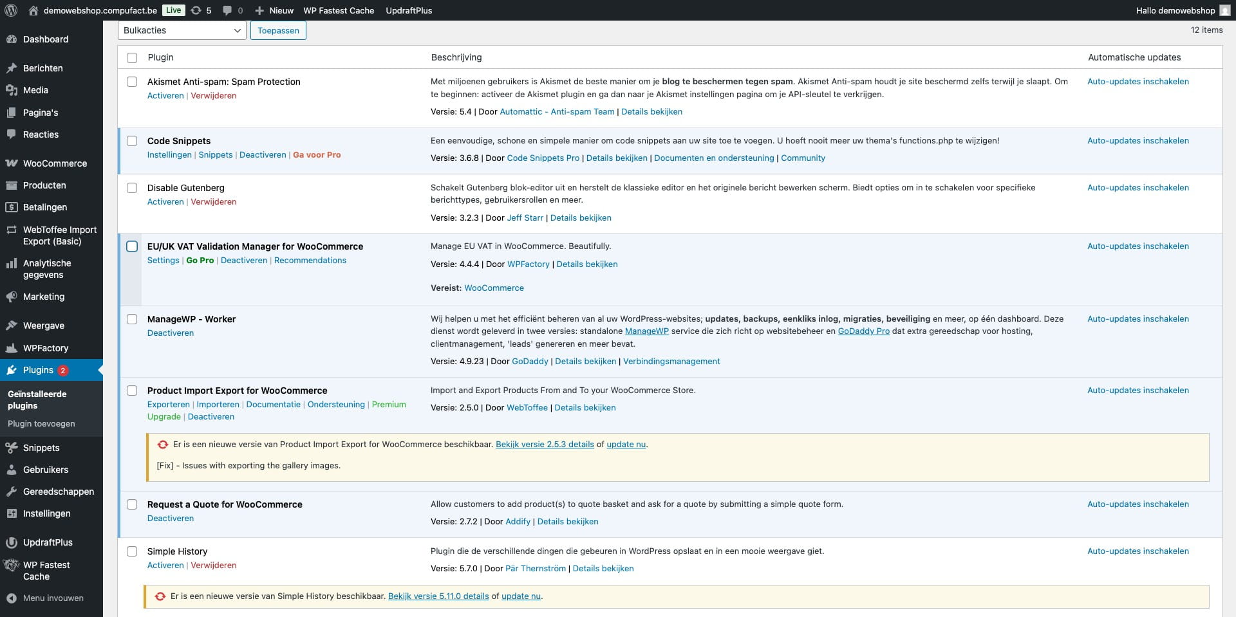Click the Gebruikers person icon in sidebar
Image resolution: width=1236 pixels, height=617 pixels.
pyautogui.click(x=12, y=470)
